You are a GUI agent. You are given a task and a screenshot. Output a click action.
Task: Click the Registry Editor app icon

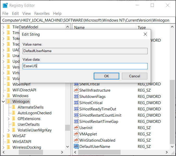[5, 5]
